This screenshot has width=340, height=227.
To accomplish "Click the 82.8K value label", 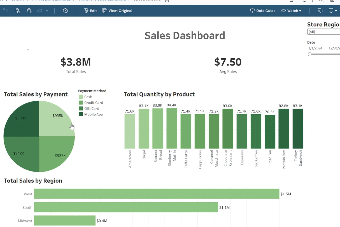I will (x=284, y=106).
